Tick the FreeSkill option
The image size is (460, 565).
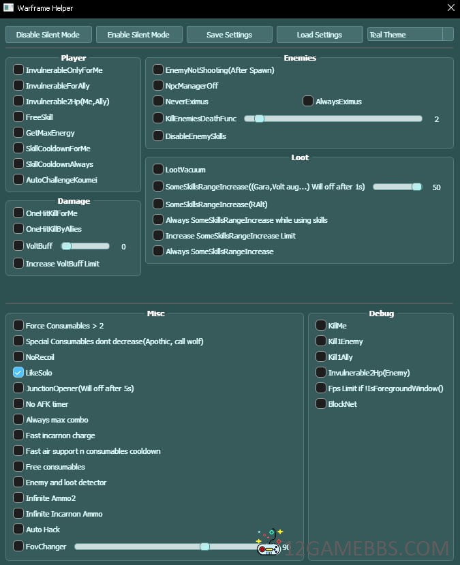click(18, 117)
